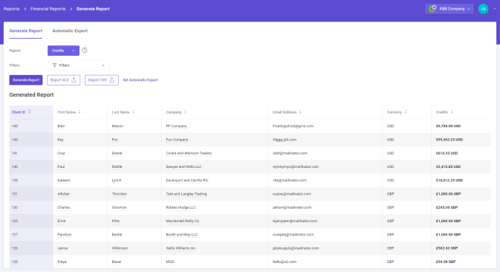Select the Generate Report tab

point(25,31)
